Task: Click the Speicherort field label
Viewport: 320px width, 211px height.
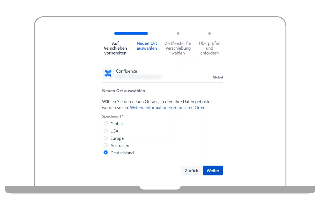Action: (112, 116)
